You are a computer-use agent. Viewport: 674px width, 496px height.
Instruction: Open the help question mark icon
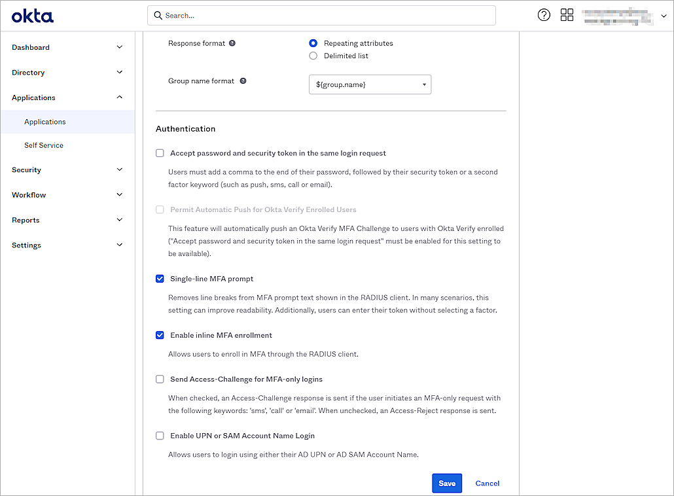544,14
